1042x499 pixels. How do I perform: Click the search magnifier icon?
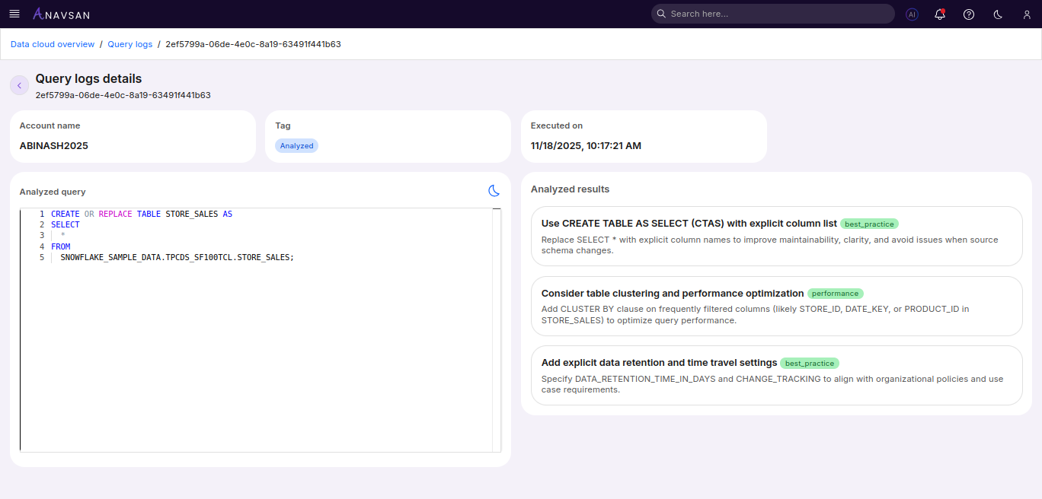tap(661, 14)
